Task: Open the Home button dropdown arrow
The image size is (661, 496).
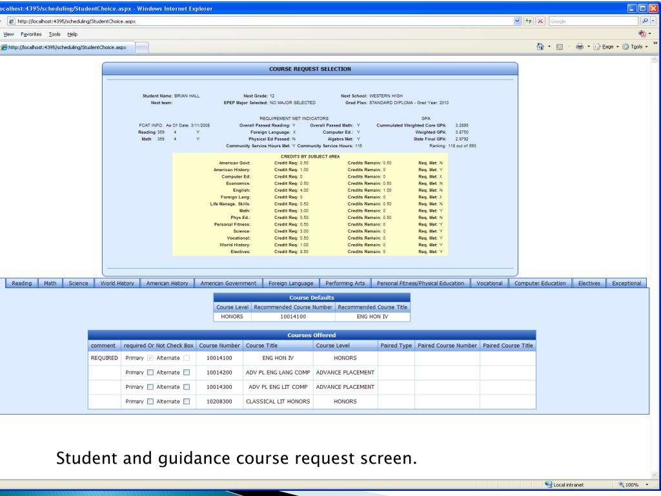Action: (549, 46)
